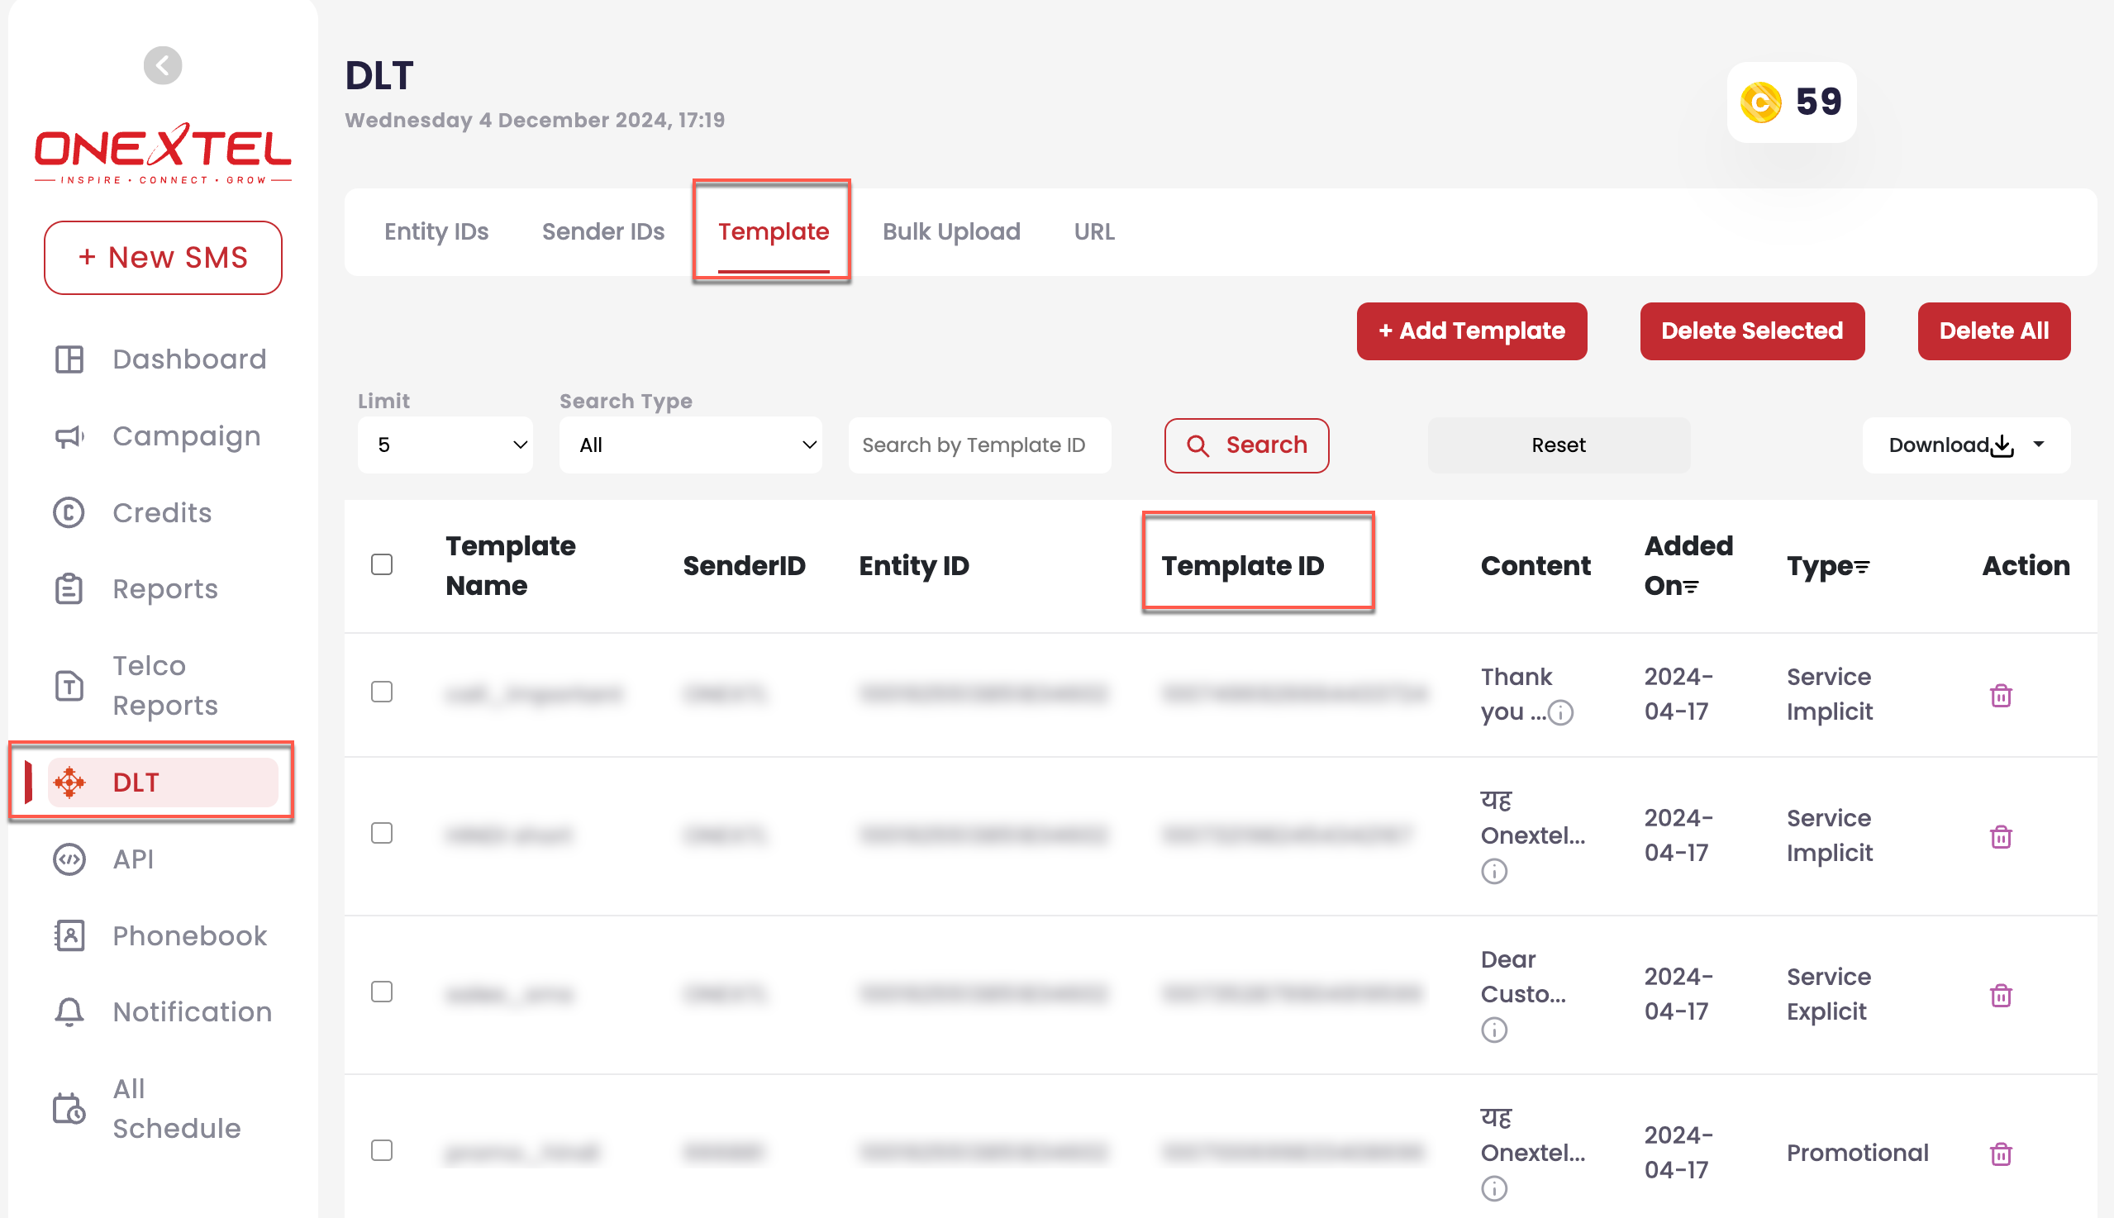Click the Telco Reports icon

(x=69, y=686)
